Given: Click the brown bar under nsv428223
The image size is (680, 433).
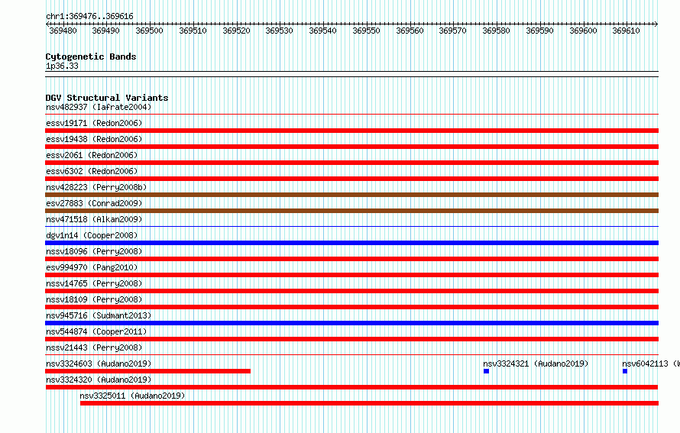Looking at the screenshot, I should coord(351,195).
